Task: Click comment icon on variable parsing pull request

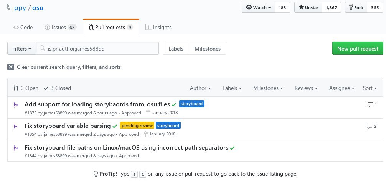Action: (370, 126)
